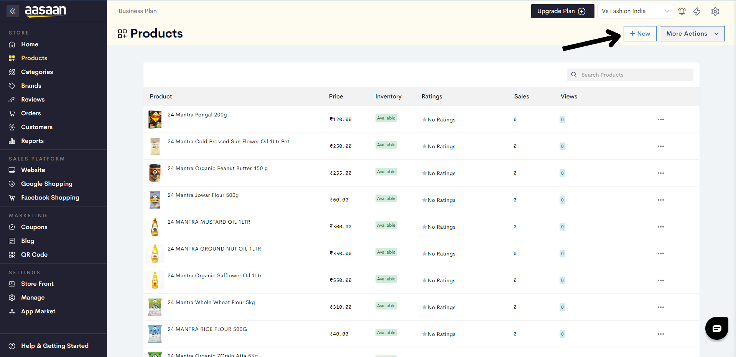Click the Orders cart icon
This screenshot has width=736, height=357.
12,113
